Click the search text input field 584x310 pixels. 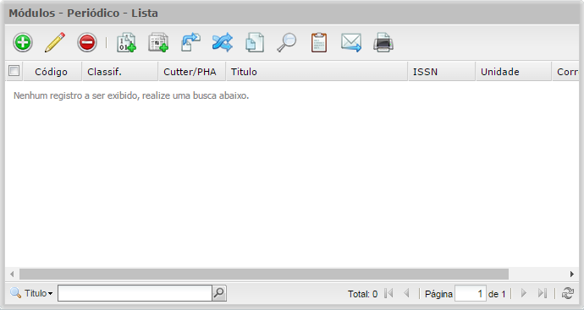[135, 293]
